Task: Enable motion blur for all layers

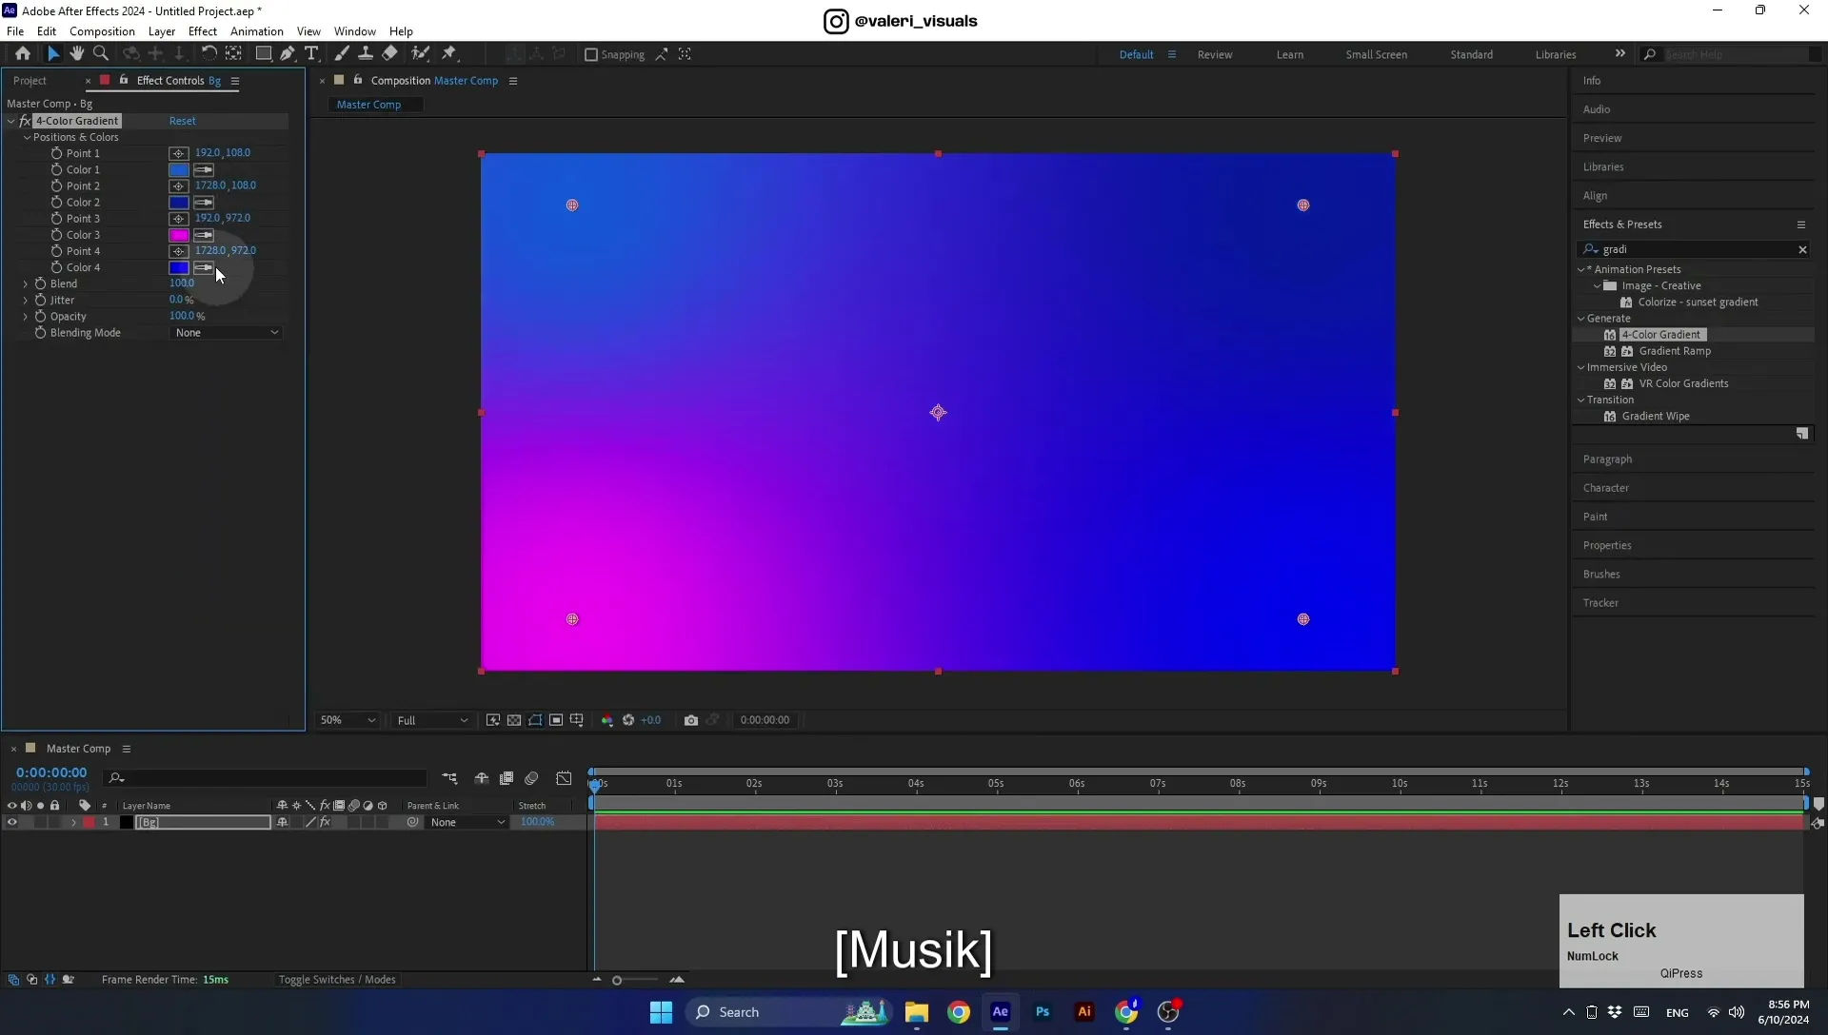Action: pos(531,778)
